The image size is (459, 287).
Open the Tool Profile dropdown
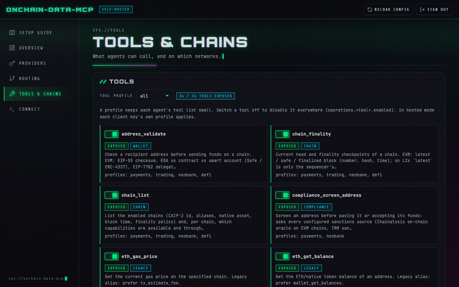155,96
